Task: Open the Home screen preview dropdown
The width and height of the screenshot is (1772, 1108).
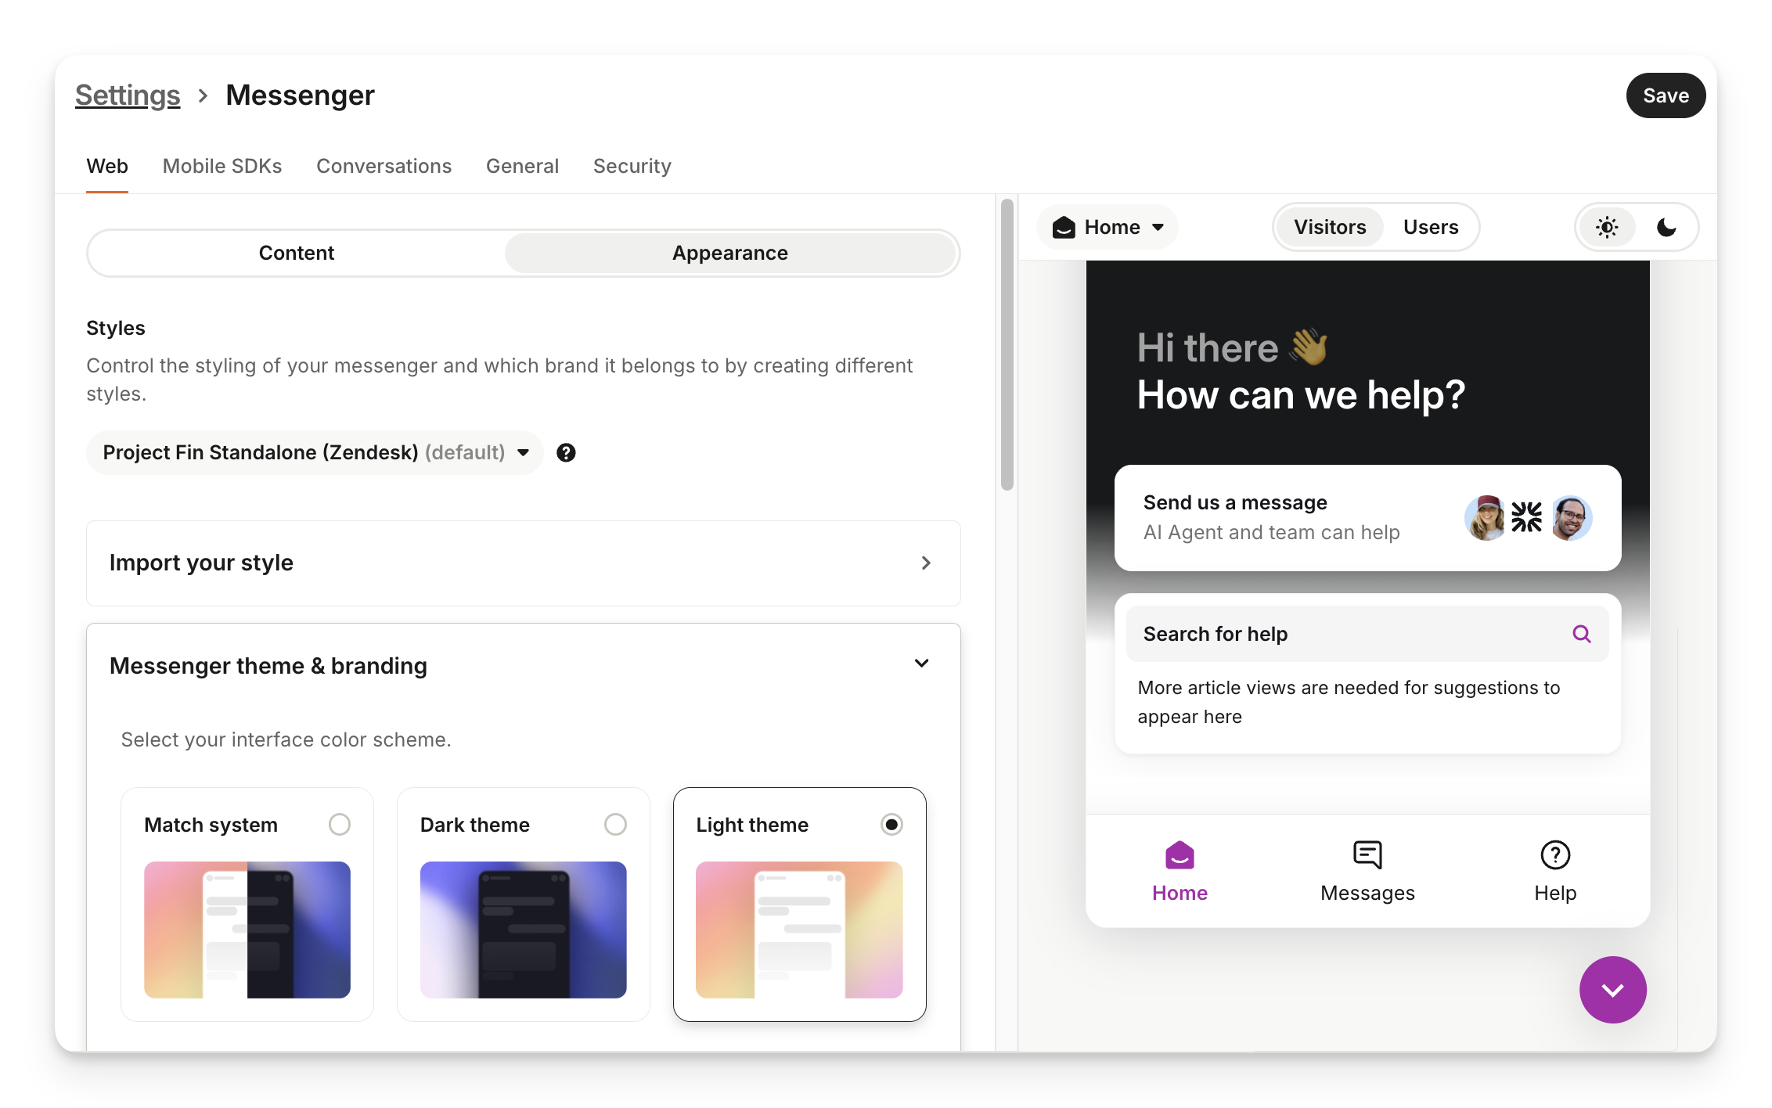Action: pos(1107,228)
